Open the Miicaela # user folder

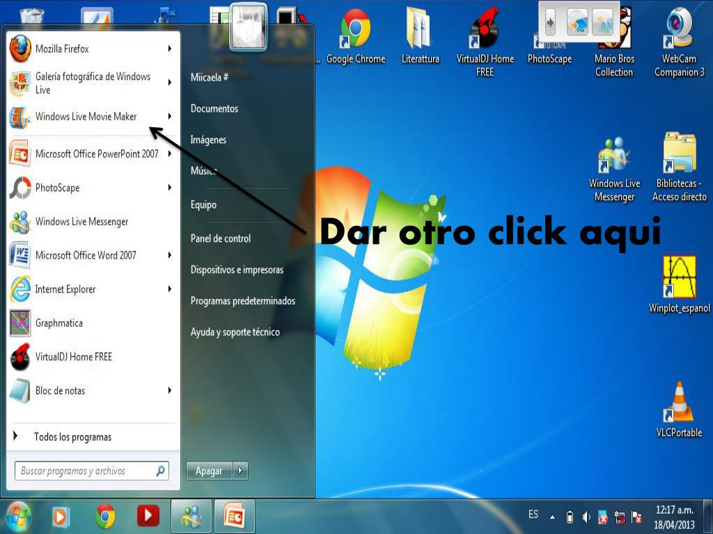click(209, 77)
